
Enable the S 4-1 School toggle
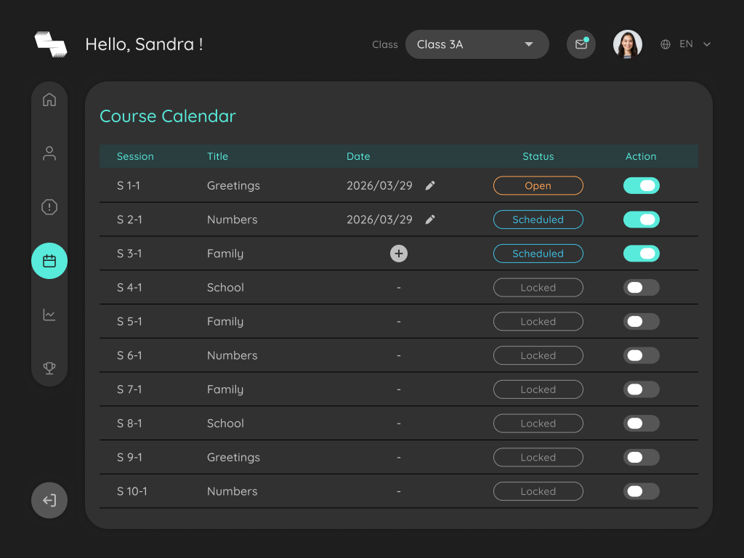click(x=642, y=288)
